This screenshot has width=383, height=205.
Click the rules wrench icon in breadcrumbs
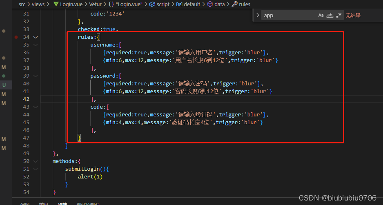234,4
